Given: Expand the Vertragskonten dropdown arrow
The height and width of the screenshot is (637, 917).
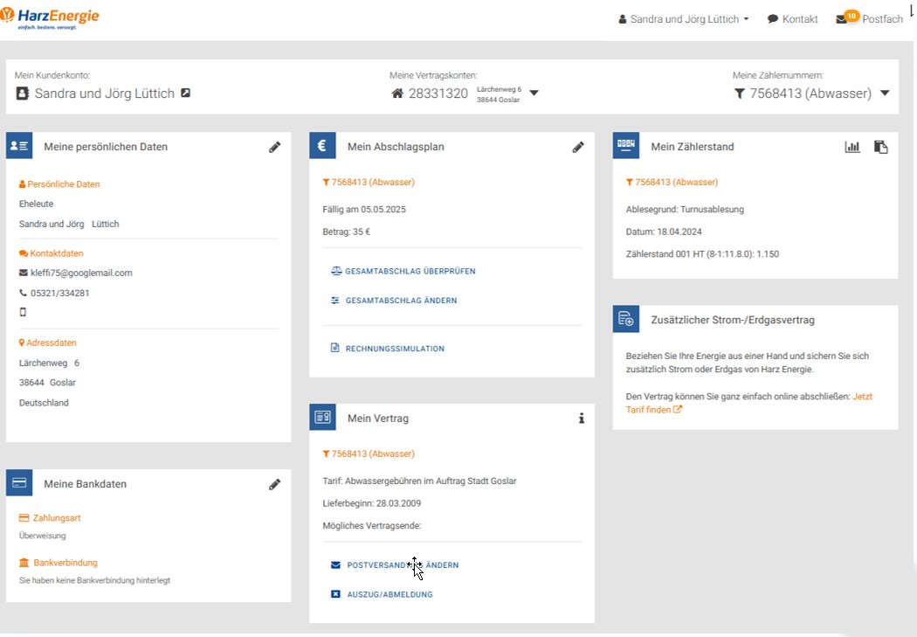Looking at the screenshot, I should tap(534, 93).
